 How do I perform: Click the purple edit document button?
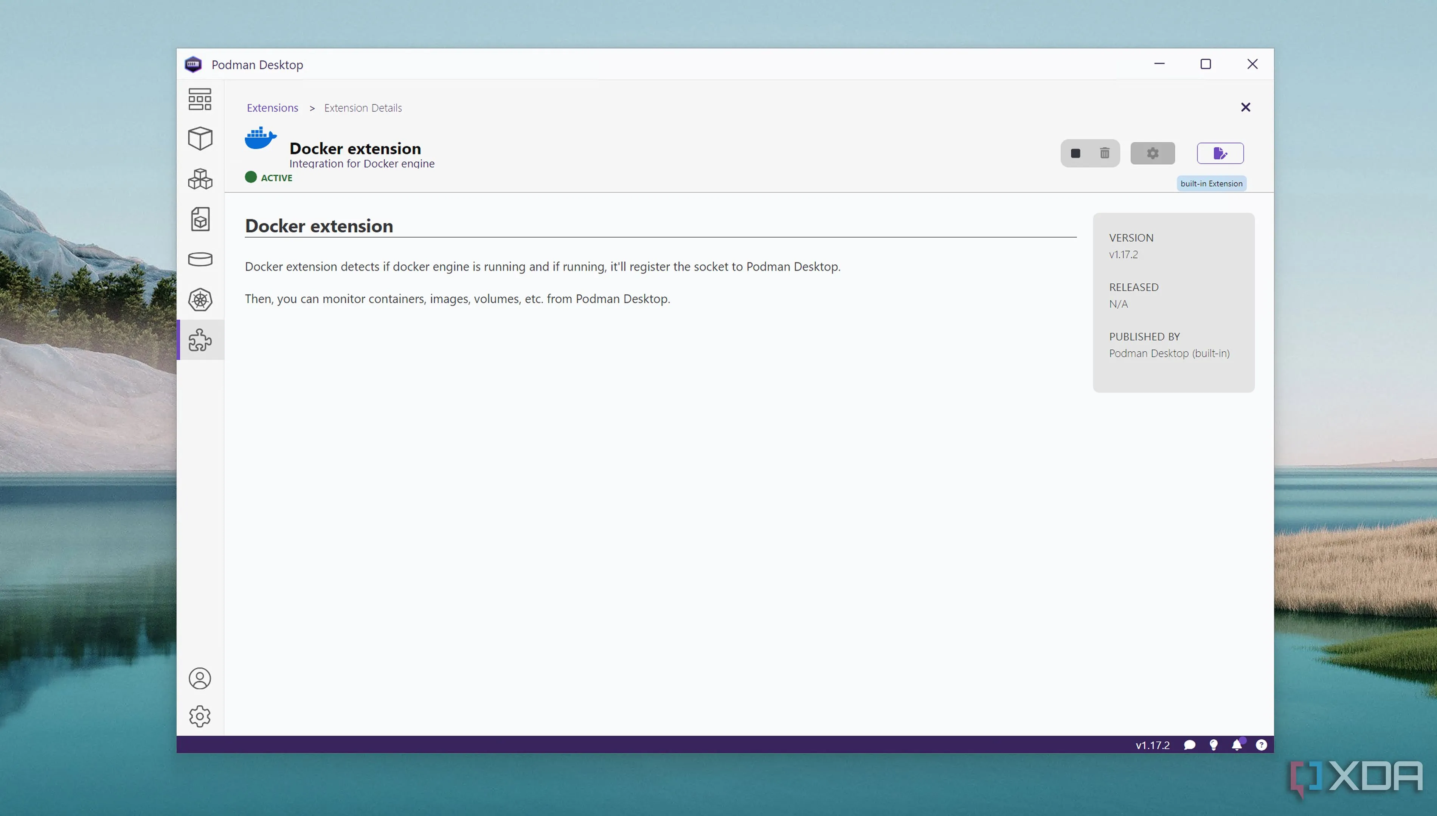click(1220, 153)
